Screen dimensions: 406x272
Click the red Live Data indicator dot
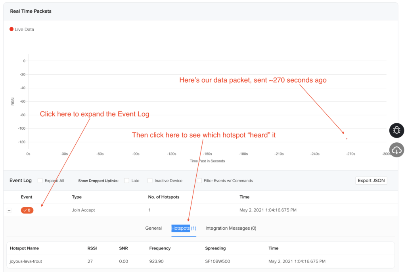11,29
